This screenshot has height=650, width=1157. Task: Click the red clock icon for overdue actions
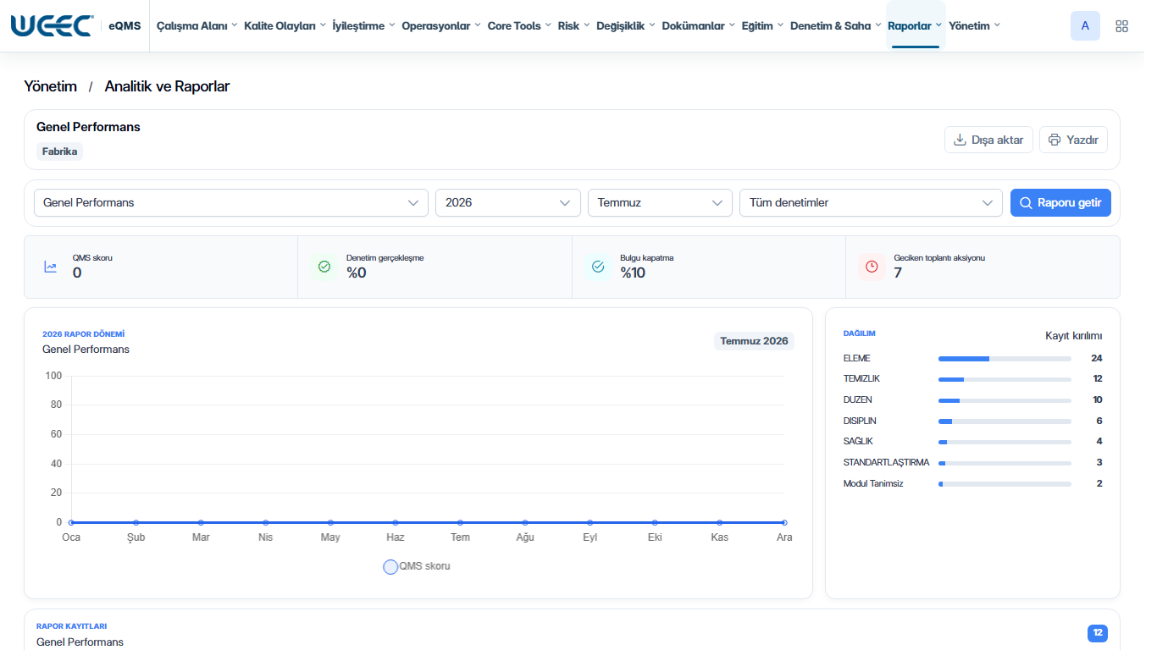[x=872, y=267]
